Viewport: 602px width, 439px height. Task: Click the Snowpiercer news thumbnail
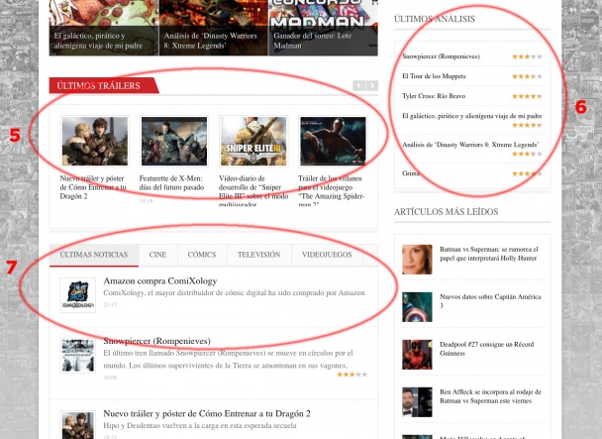[78, 355]
